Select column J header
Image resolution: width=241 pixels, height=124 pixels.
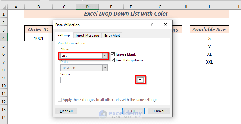click(x=236, y=6)
